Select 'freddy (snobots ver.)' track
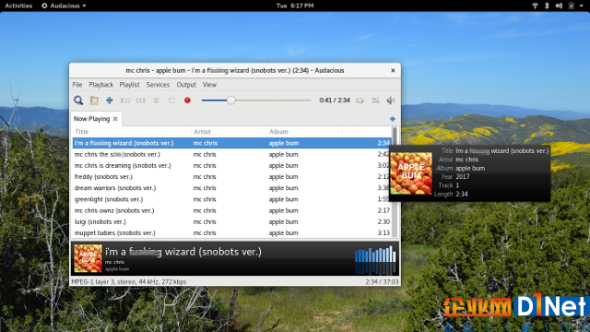Image resolution: width=590 pixels, height=332 pixels. point(231,176)
